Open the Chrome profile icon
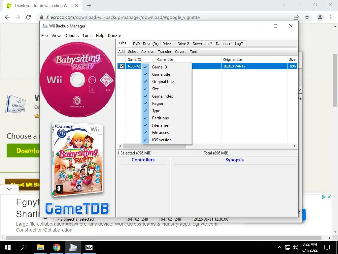This screenshot has height=254, width=338. pos(320,17)
